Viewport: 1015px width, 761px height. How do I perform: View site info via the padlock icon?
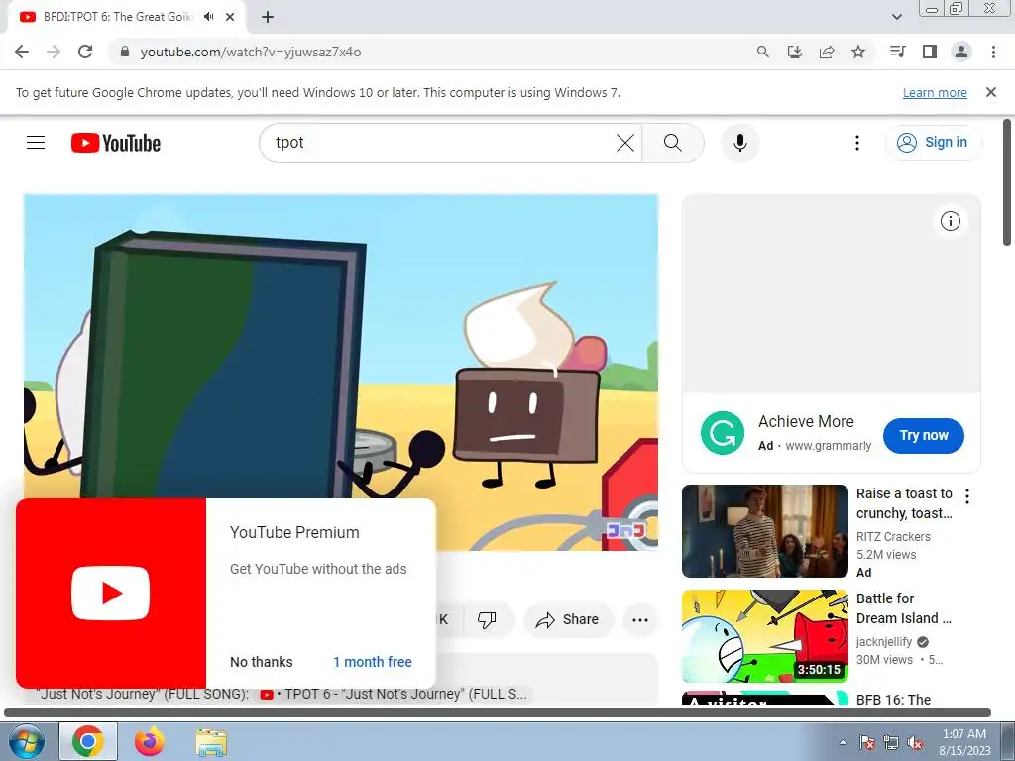[x=125, y=52]
